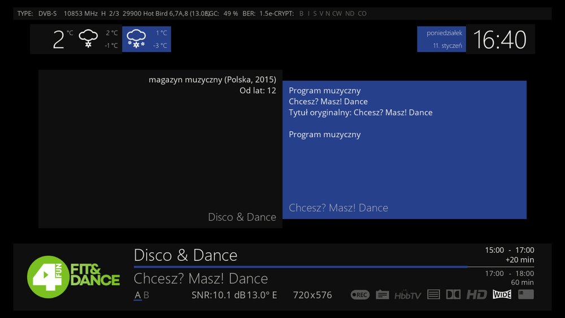565x318 pixels.
Task: Click the current programme progress bar
Action: click(301, 267)
